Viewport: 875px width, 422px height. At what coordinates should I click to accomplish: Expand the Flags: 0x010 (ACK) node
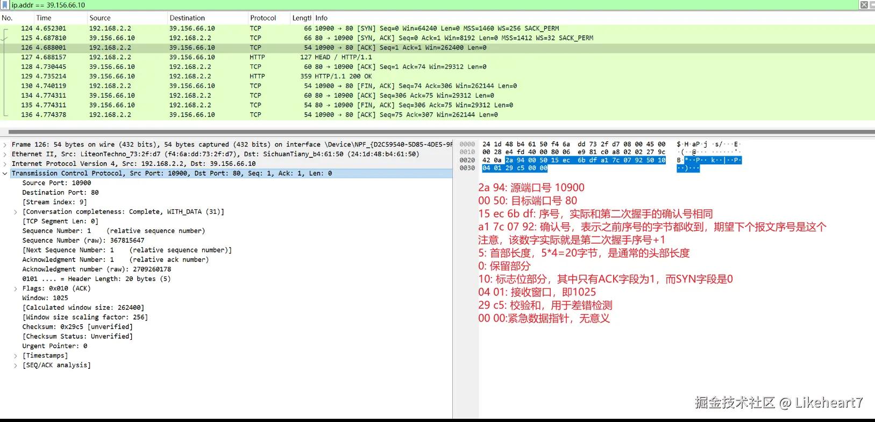(16, 289)
